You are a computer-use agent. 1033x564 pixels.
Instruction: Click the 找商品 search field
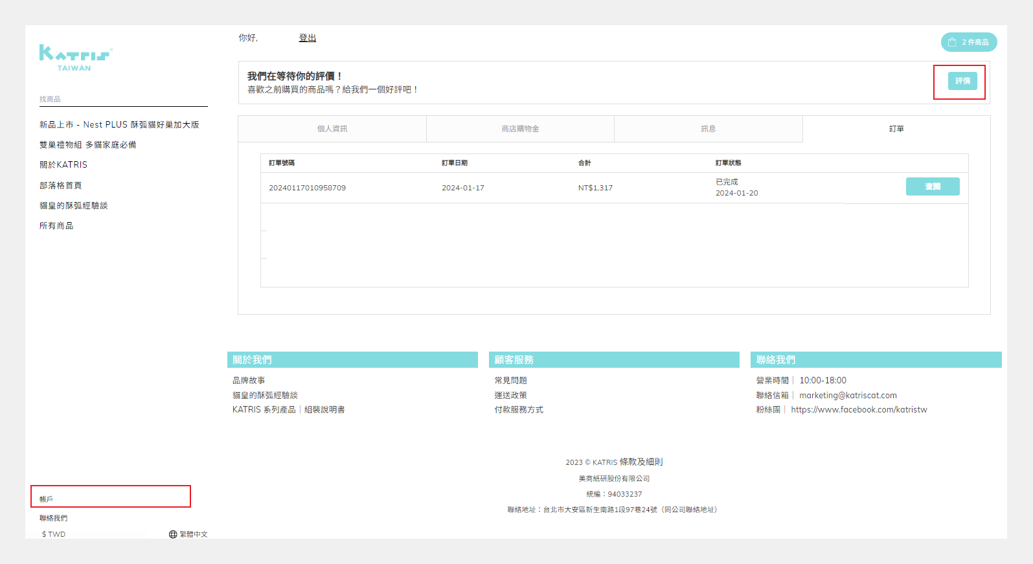(123, 99)
